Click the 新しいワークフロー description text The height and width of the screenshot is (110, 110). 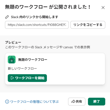22,68
